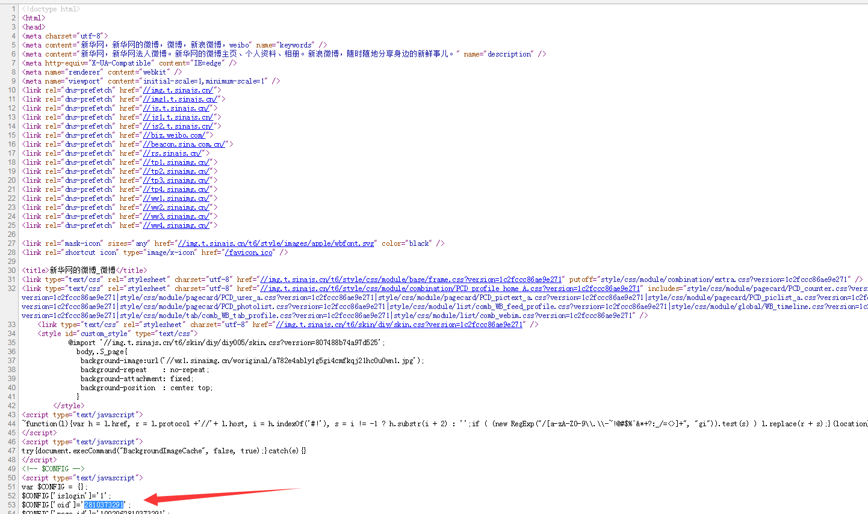Open the //ww1.sinaimg.cn/ link

tap(176, 198)
